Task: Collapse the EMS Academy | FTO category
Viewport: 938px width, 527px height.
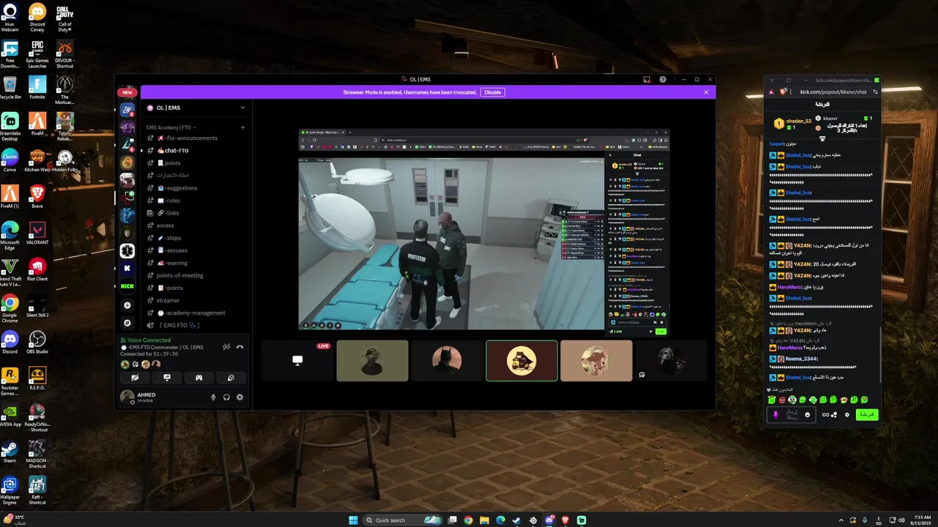Action: (x=171, y=127)
